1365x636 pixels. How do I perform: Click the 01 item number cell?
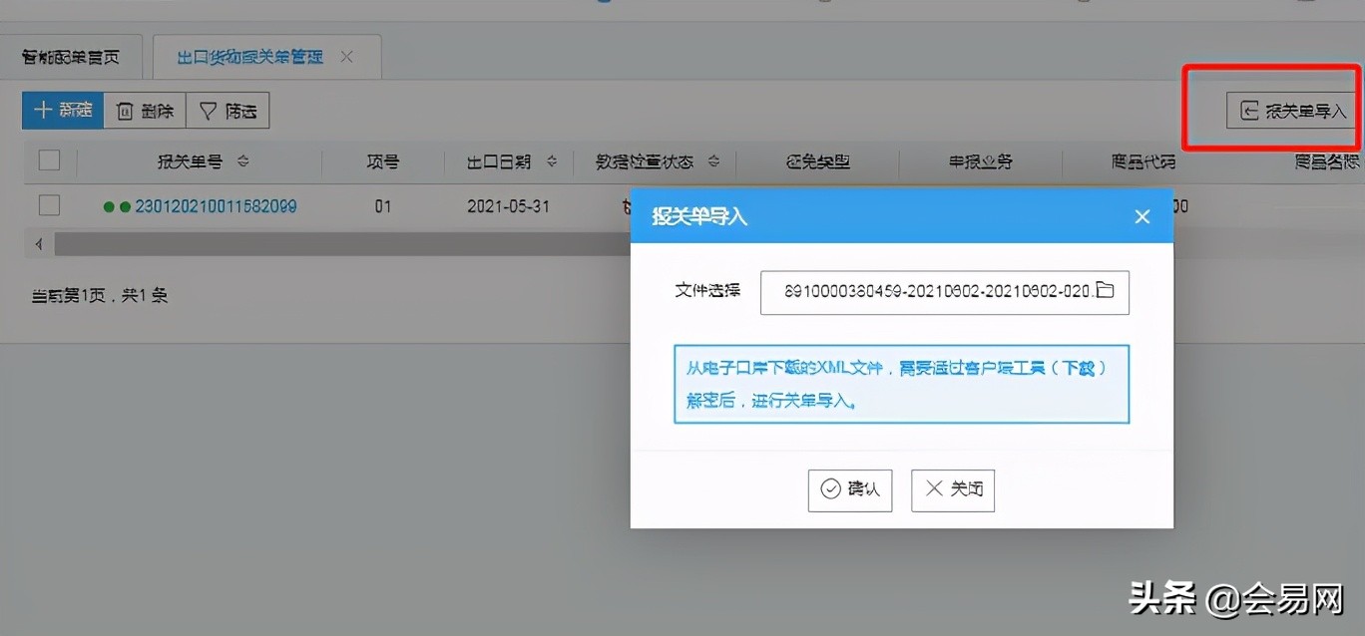(x=383, y=207)
